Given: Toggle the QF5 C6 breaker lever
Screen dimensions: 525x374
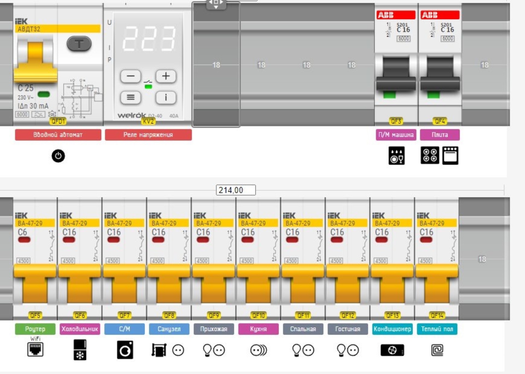Looking at the screenshot, I should point(35,284).
